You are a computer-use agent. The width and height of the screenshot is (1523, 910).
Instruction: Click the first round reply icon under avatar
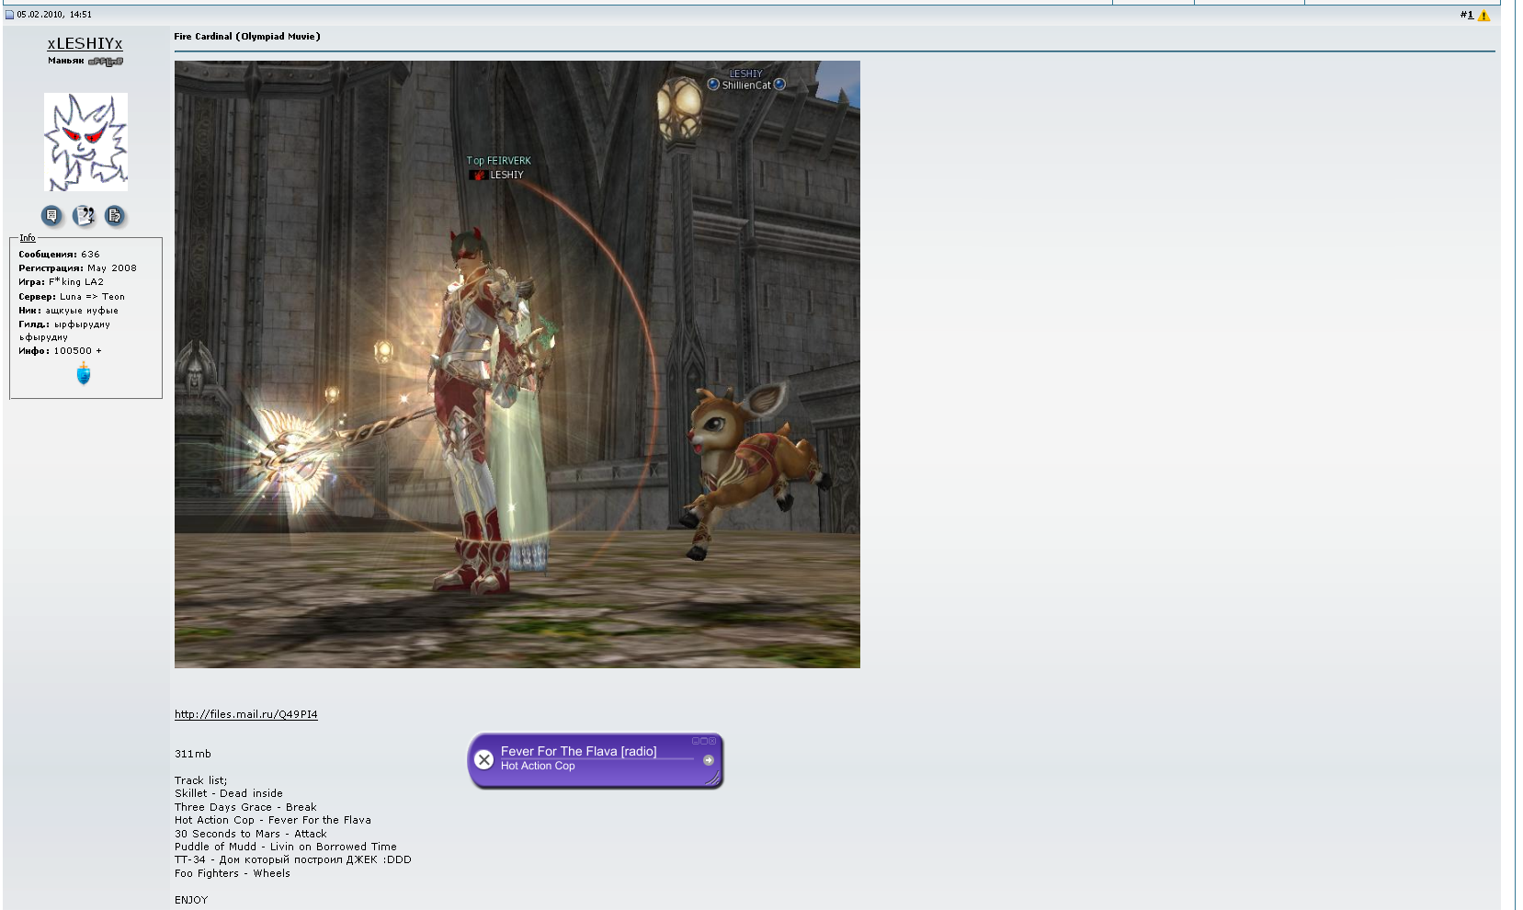pos(51,215)
